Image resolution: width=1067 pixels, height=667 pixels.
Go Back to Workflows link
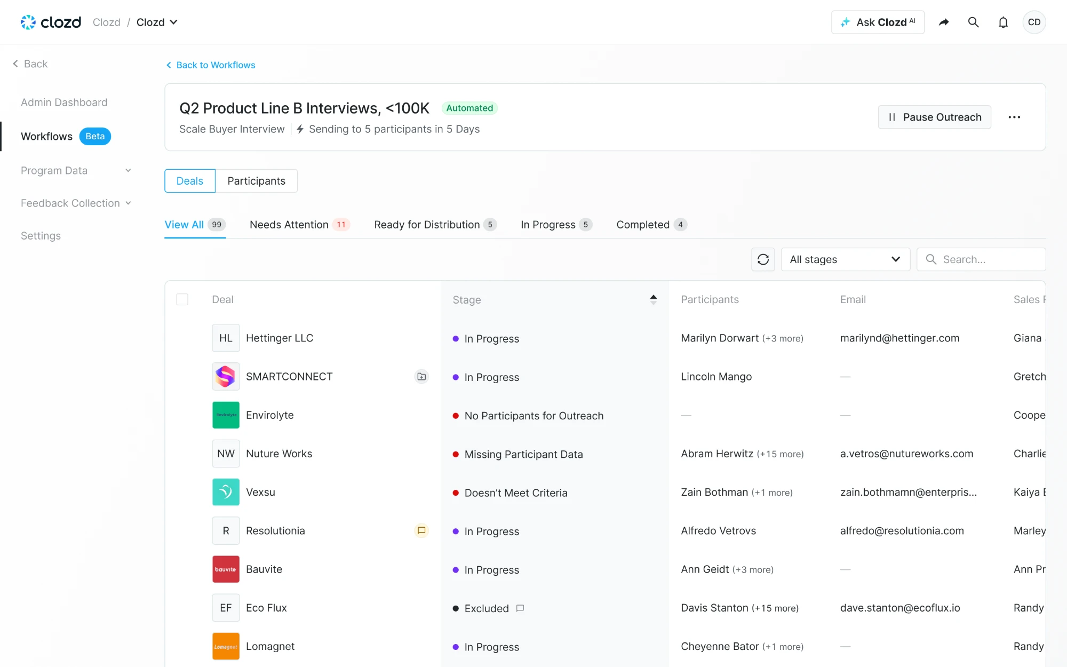[x=210, y=65]
